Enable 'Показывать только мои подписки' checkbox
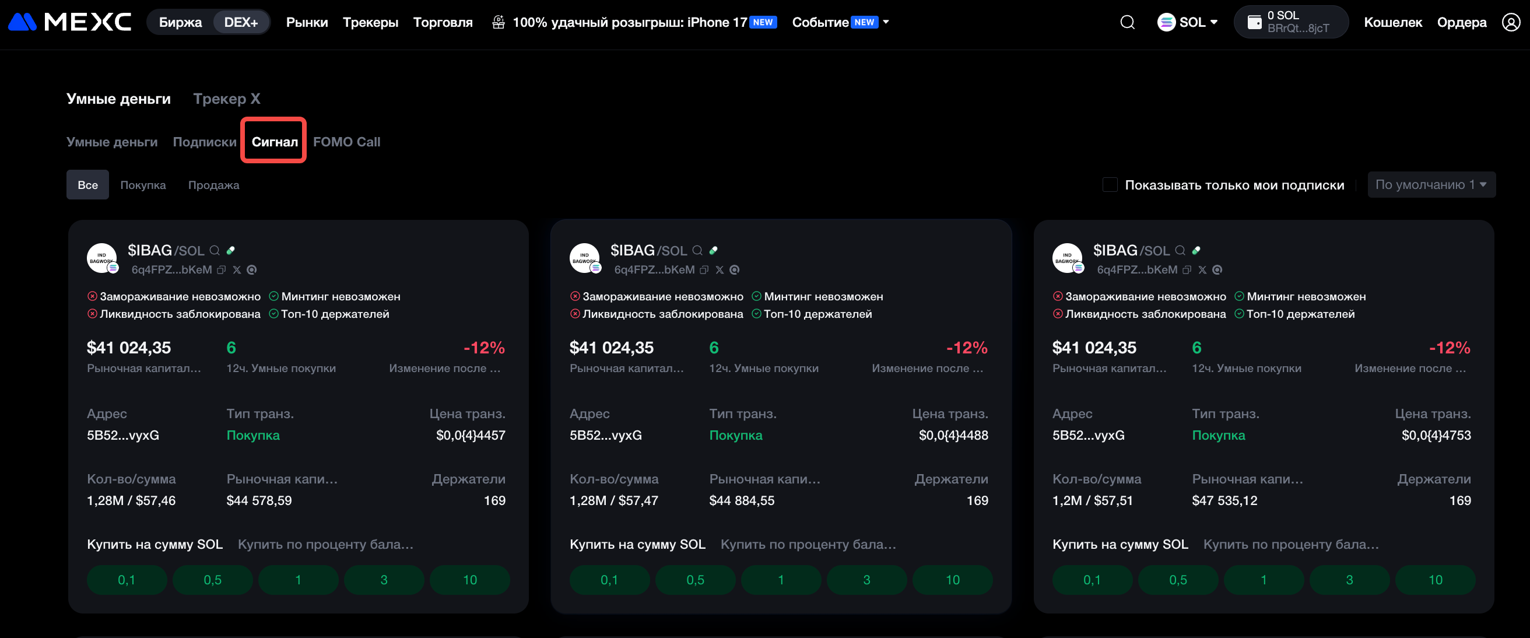 tap(1110, 185)
